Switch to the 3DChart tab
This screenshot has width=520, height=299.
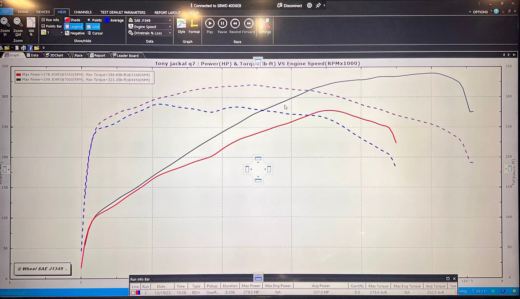point(56,55)
